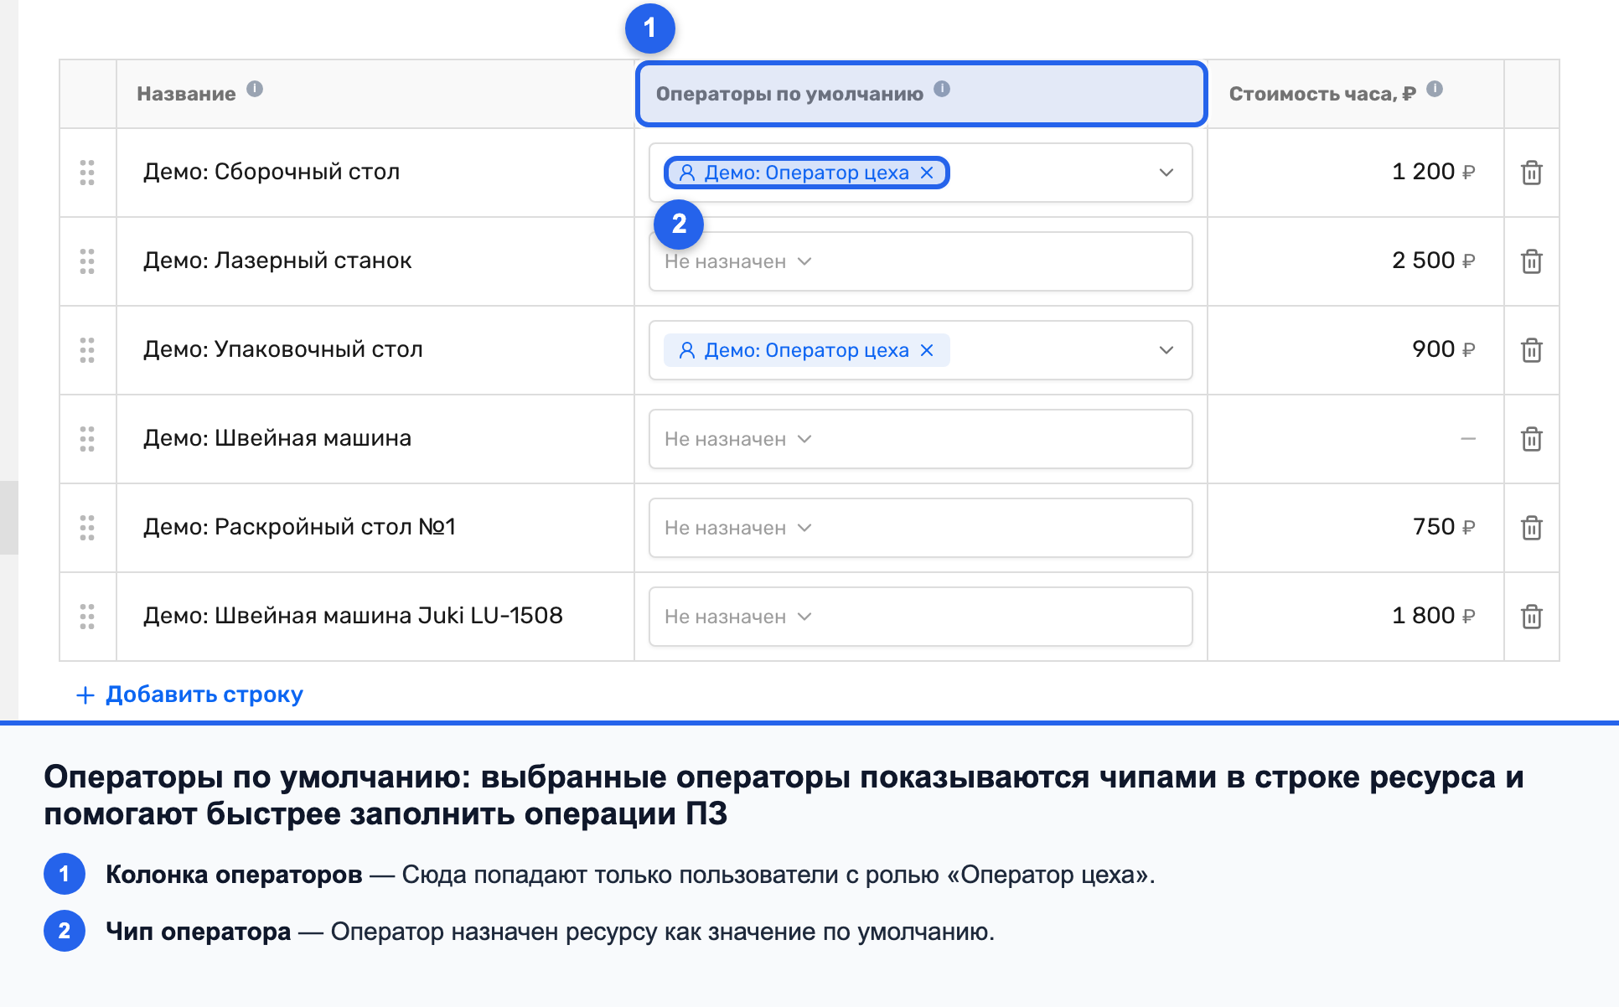Remove the Раскройный стол №1 row via trash icon
Viewport: 1619px width, 1007px height.
pos(1531,528)
